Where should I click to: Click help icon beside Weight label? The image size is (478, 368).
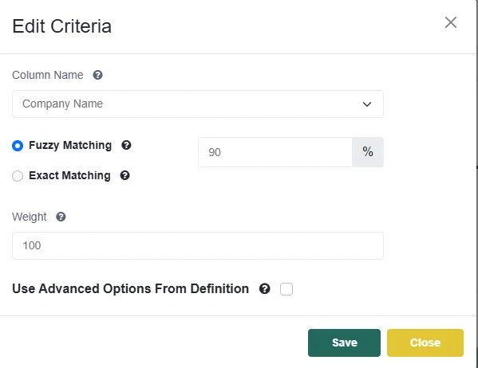[x=61, y=217]
